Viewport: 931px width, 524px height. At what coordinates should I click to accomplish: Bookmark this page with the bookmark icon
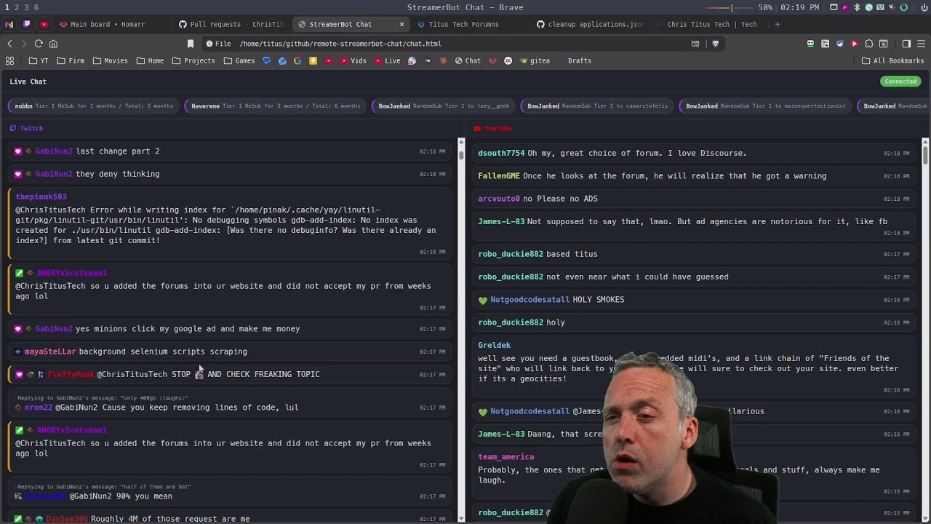191,44
